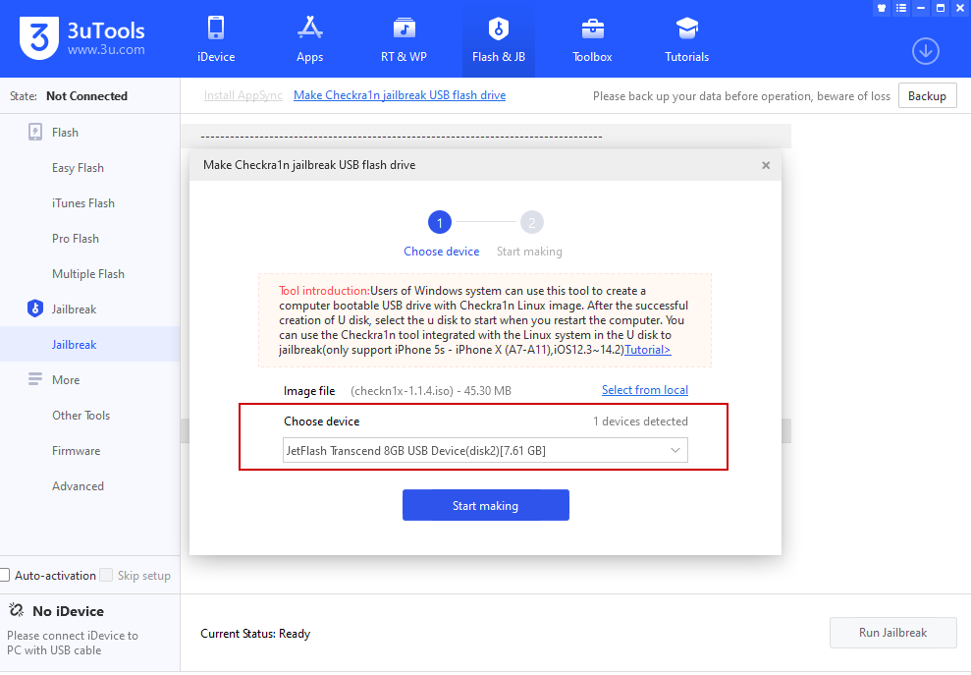Click the More list icon in sidebar
971x675 pixels.
35,379
